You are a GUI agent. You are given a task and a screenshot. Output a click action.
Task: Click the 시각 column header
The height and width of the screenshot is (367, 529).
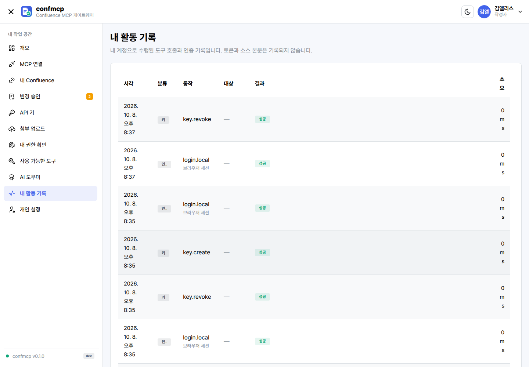(129, 84)
